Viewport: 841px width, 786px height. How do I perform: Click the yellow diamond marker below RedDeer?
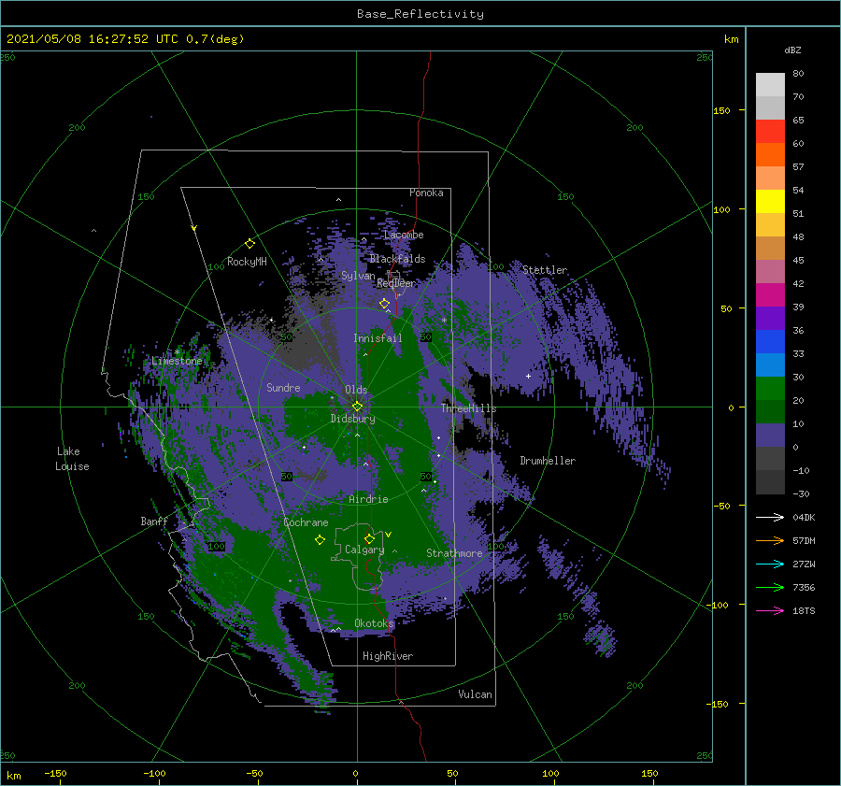(x=384, y=304)
